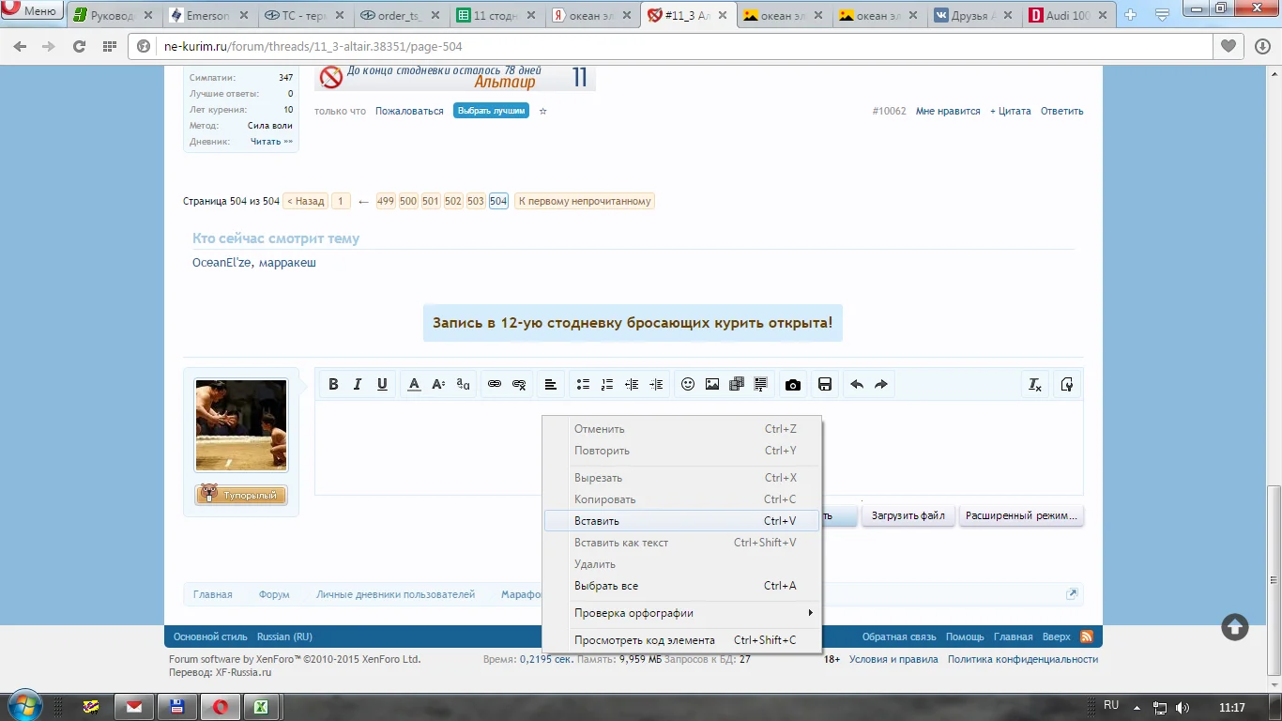Save draft with the floppy disk icon
1282x721 pixels.
pyautogui.click(x=825, y=385)
